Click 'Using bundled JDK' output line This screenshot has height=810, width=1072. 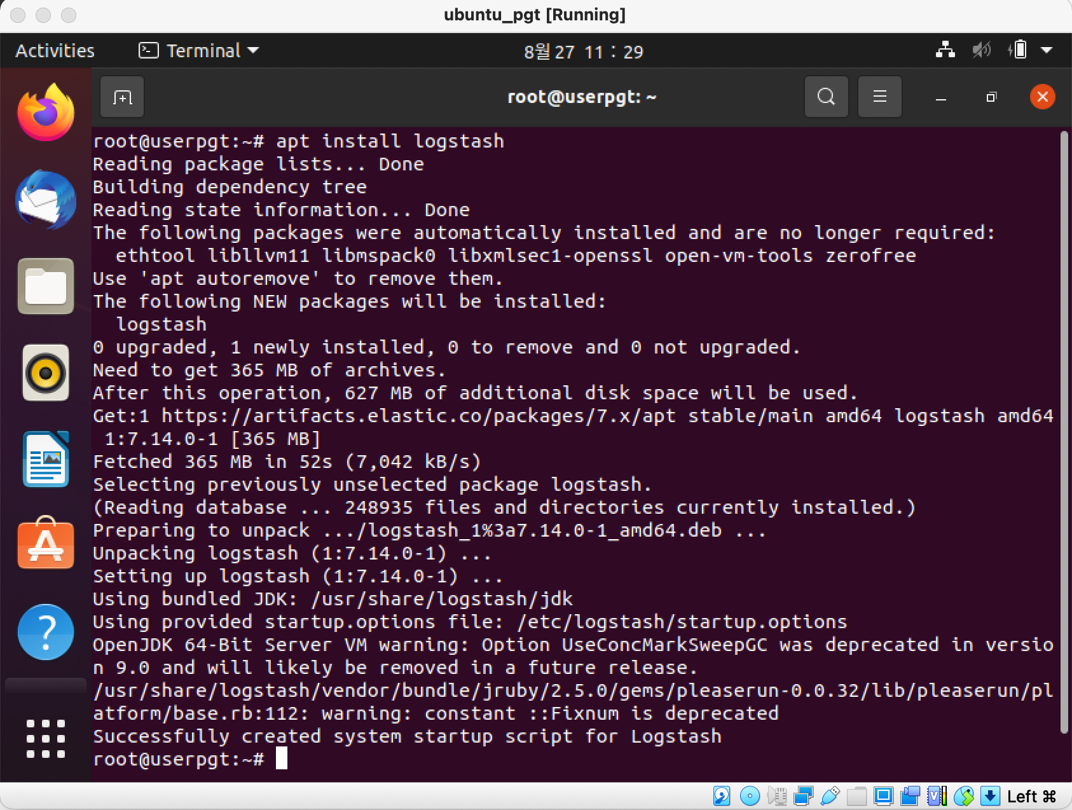(333, 599)
